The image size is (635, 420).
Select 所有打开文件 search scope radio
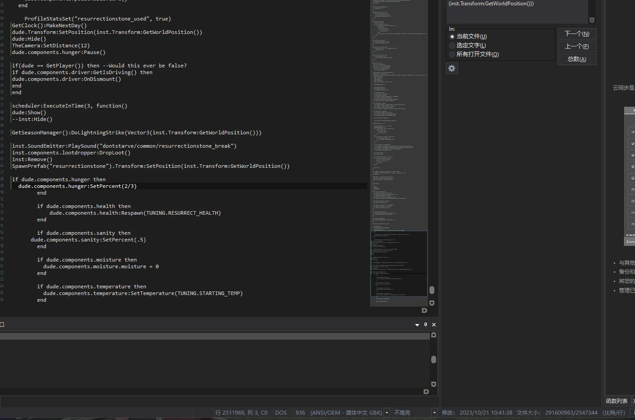(453, 54)
